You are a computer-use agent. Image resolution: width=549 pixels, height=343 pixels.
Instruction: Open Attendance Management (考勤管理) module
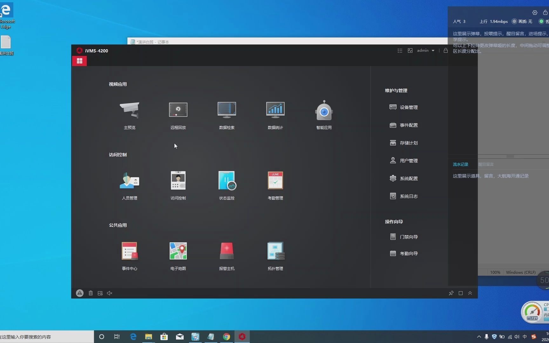[x=275, y=181]
